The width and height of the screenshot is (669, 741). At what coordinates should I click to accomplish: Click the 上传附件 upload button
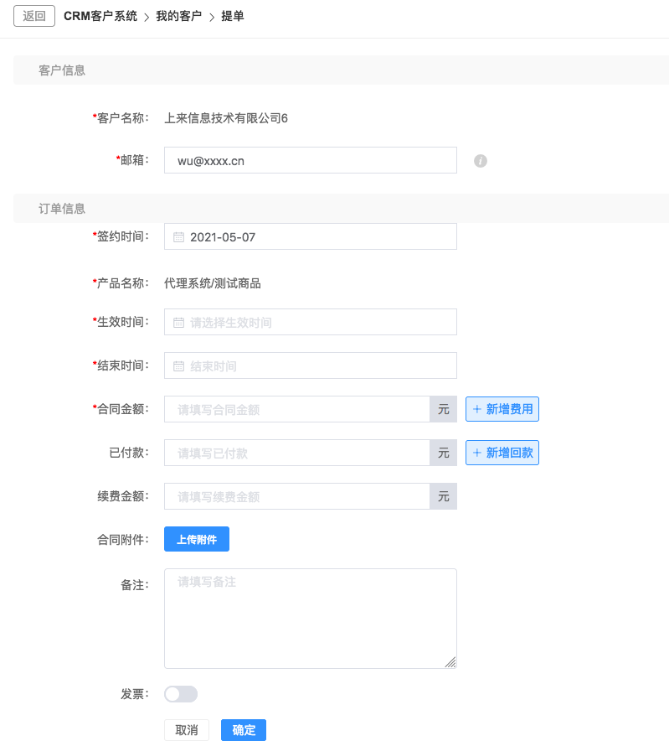point(197,539)
